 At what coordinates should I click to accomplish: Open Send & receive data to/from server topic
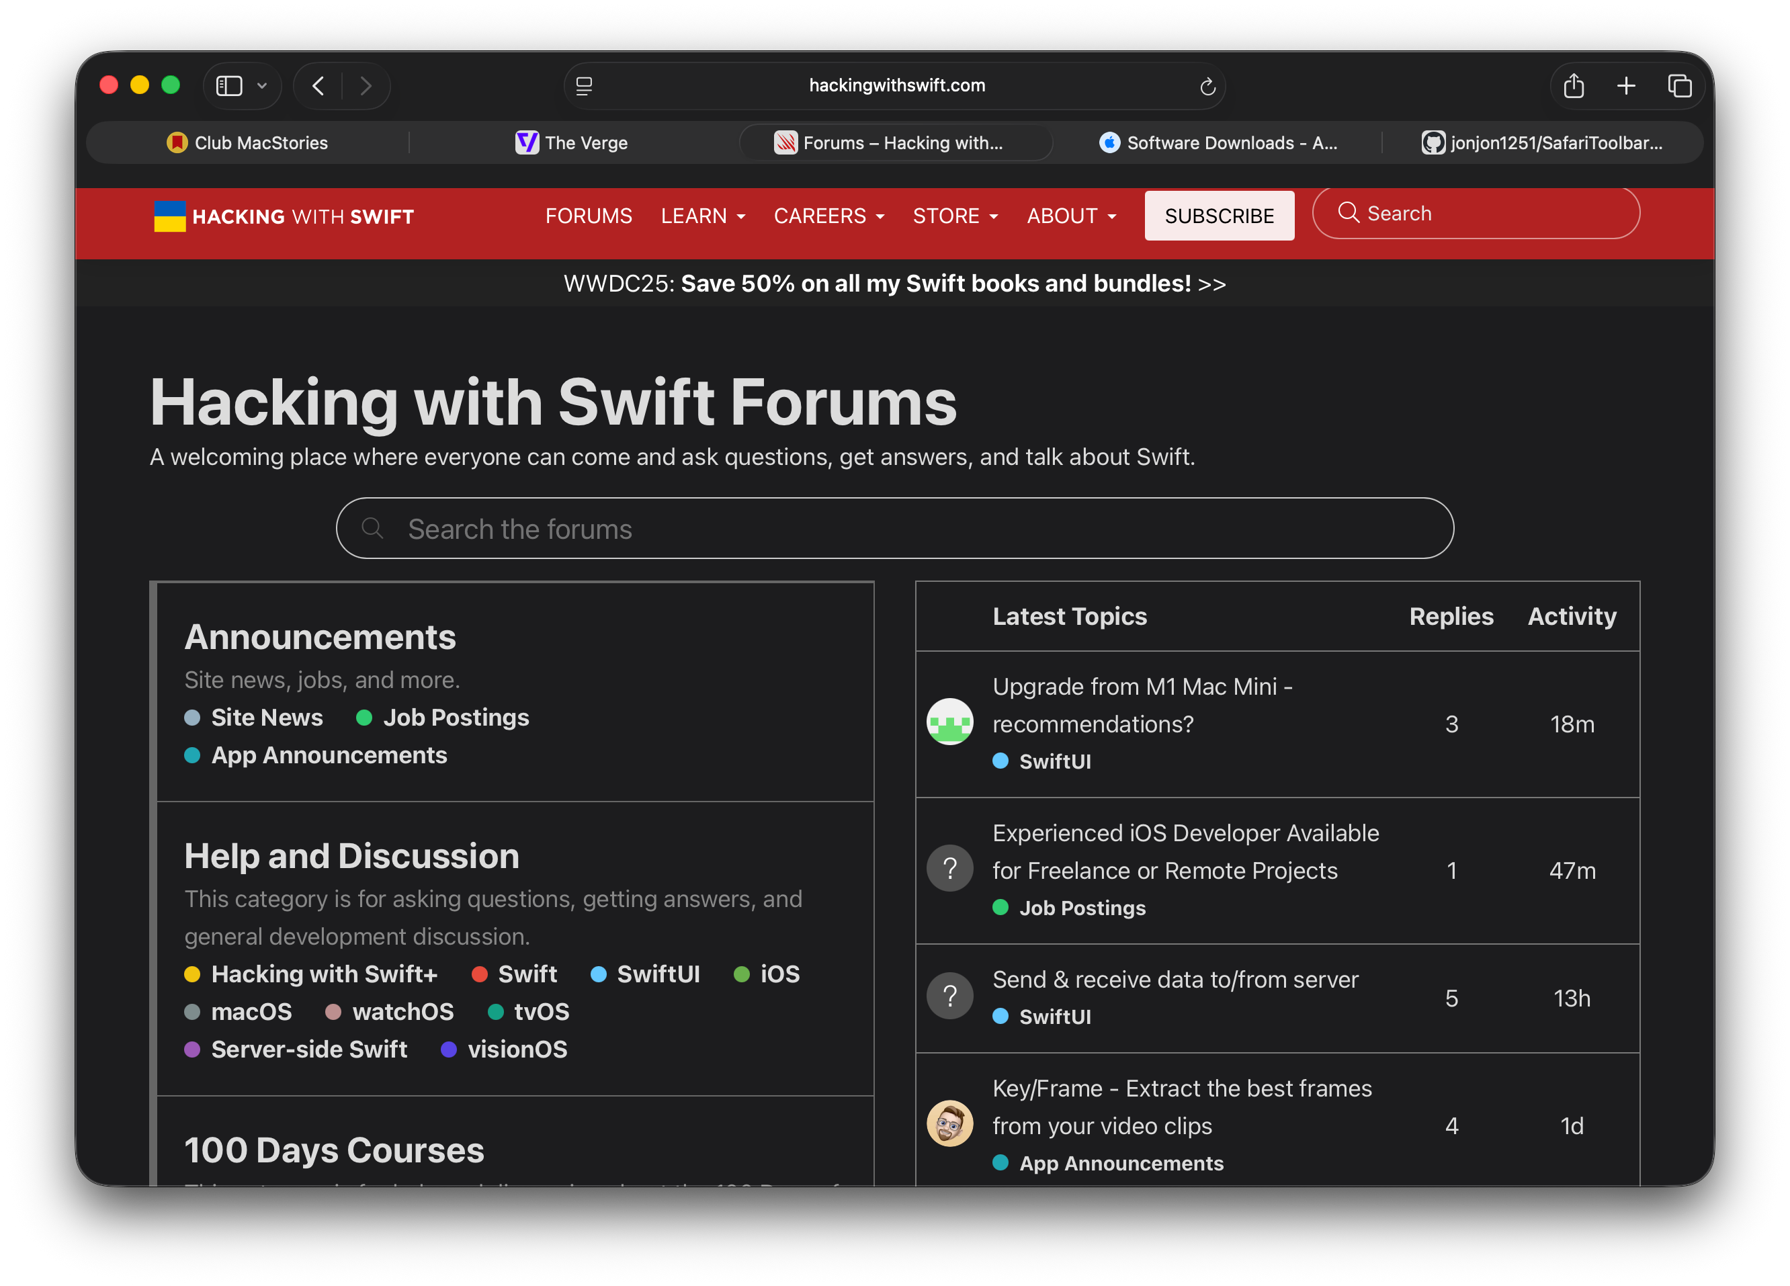click(1175, 979)
